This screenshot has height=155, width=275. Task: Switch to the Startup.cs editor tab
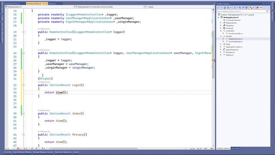click(52, 3)
